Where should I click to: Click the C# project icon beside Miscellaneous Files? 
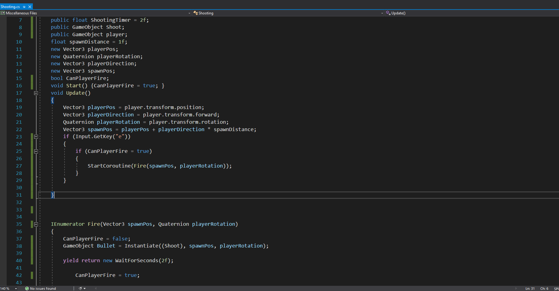(x=3, y=13)
